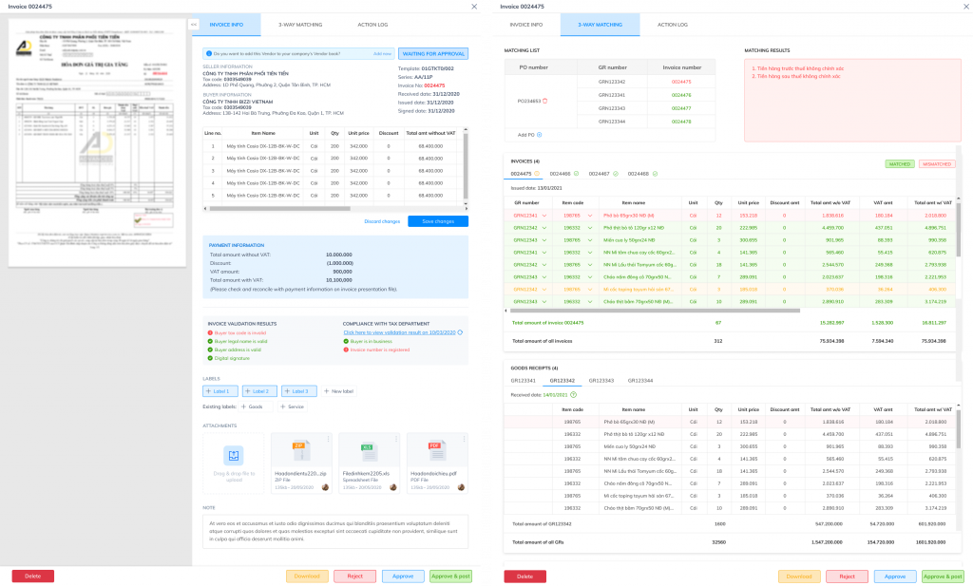
Task: Click the Add now link in the vendor banner
Action: 382,52
